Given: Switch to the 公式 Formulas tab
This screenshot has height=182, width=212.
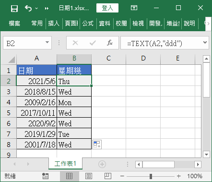Looking at the screenshot, I should (x=88, y=24).
